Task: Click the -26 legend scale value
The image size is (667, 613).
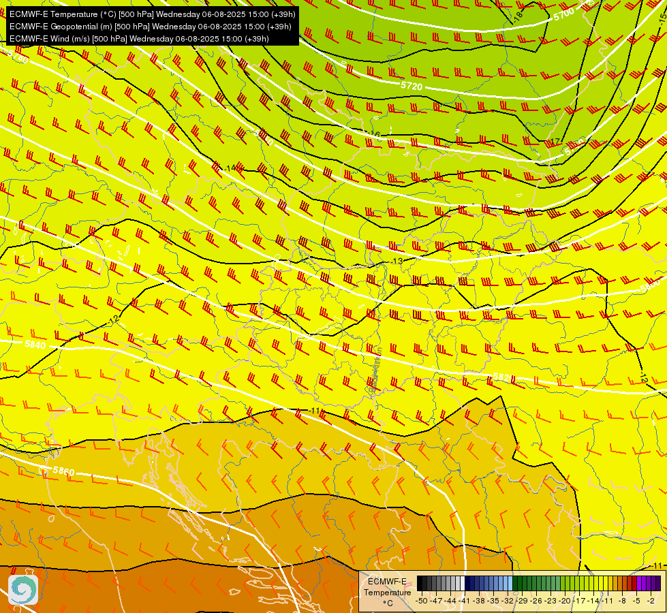Action: 536,601
